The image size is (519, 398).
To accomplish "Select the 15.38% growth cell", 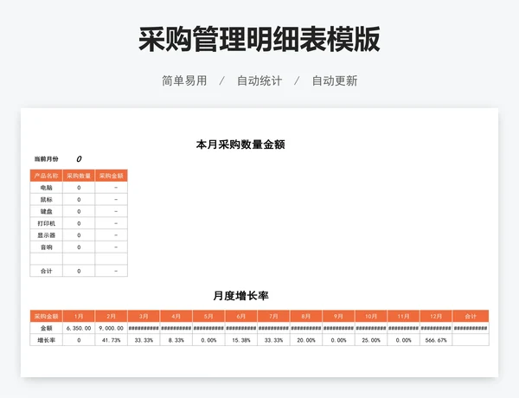I will click(241, 340).
